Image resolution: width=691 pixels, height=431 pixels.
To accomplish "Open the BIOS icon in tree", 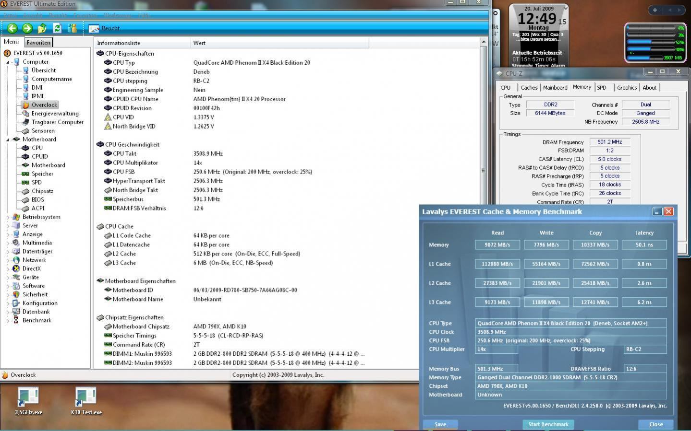I will click(25, 200).
